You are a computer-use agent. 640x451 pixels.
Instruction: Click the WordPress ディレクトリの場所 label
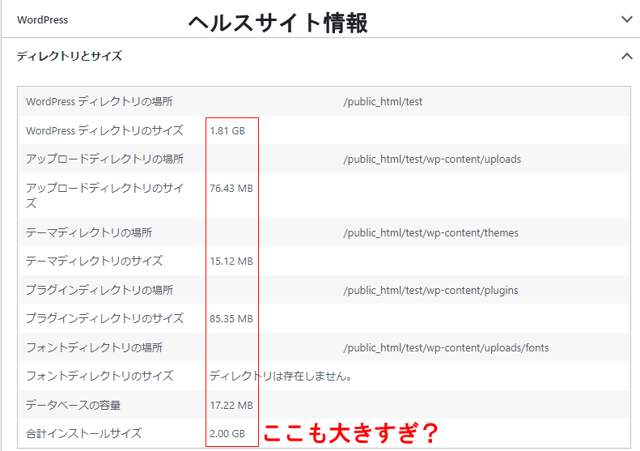[x=100, y=101]
